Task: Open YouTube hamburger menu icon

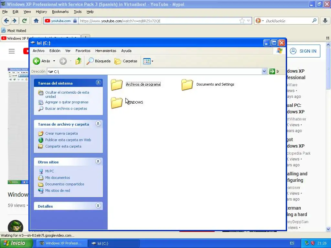Action: 12,51
